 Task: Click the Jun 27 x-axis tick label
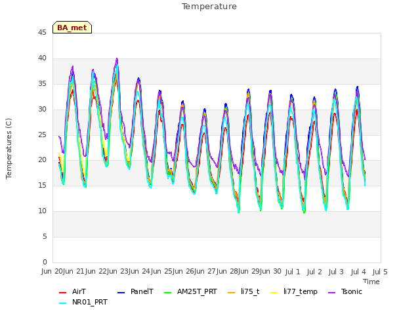coord(205,272)
